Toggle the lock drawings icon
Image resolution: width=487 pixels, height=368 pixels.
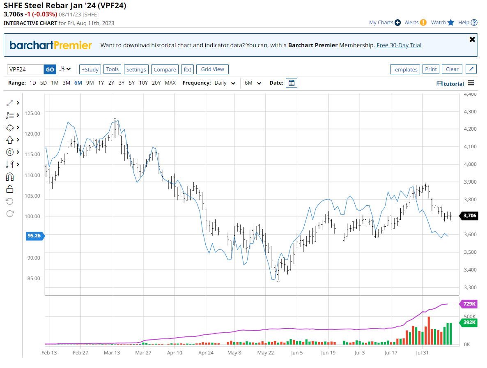10,189
